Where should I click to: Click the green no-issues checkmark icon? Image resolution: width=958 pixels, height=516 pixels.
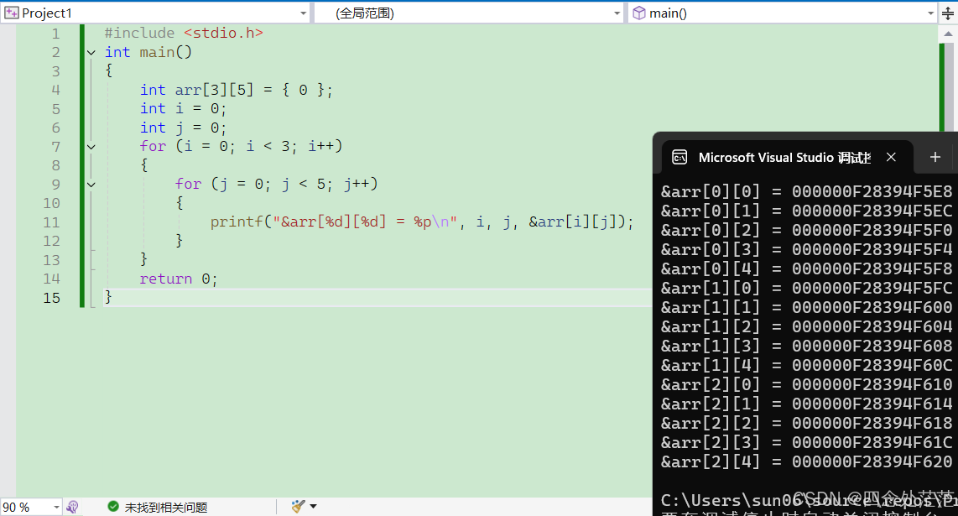click(113, 506)
